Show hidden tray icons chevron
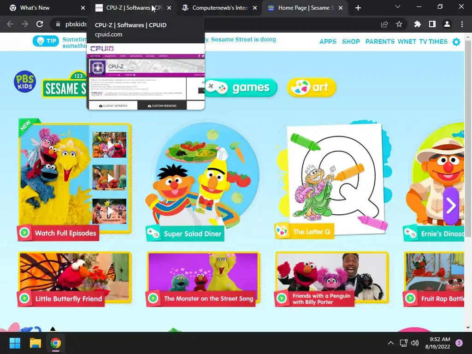The image size is (472, 354). pos(391,343)
